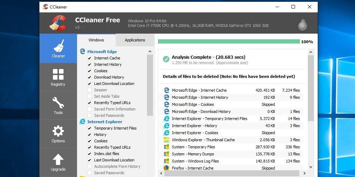The height and width of the screenshot is (177, 355).
Task: Switch to the Windows tab
Action: (x=96, y=40)
